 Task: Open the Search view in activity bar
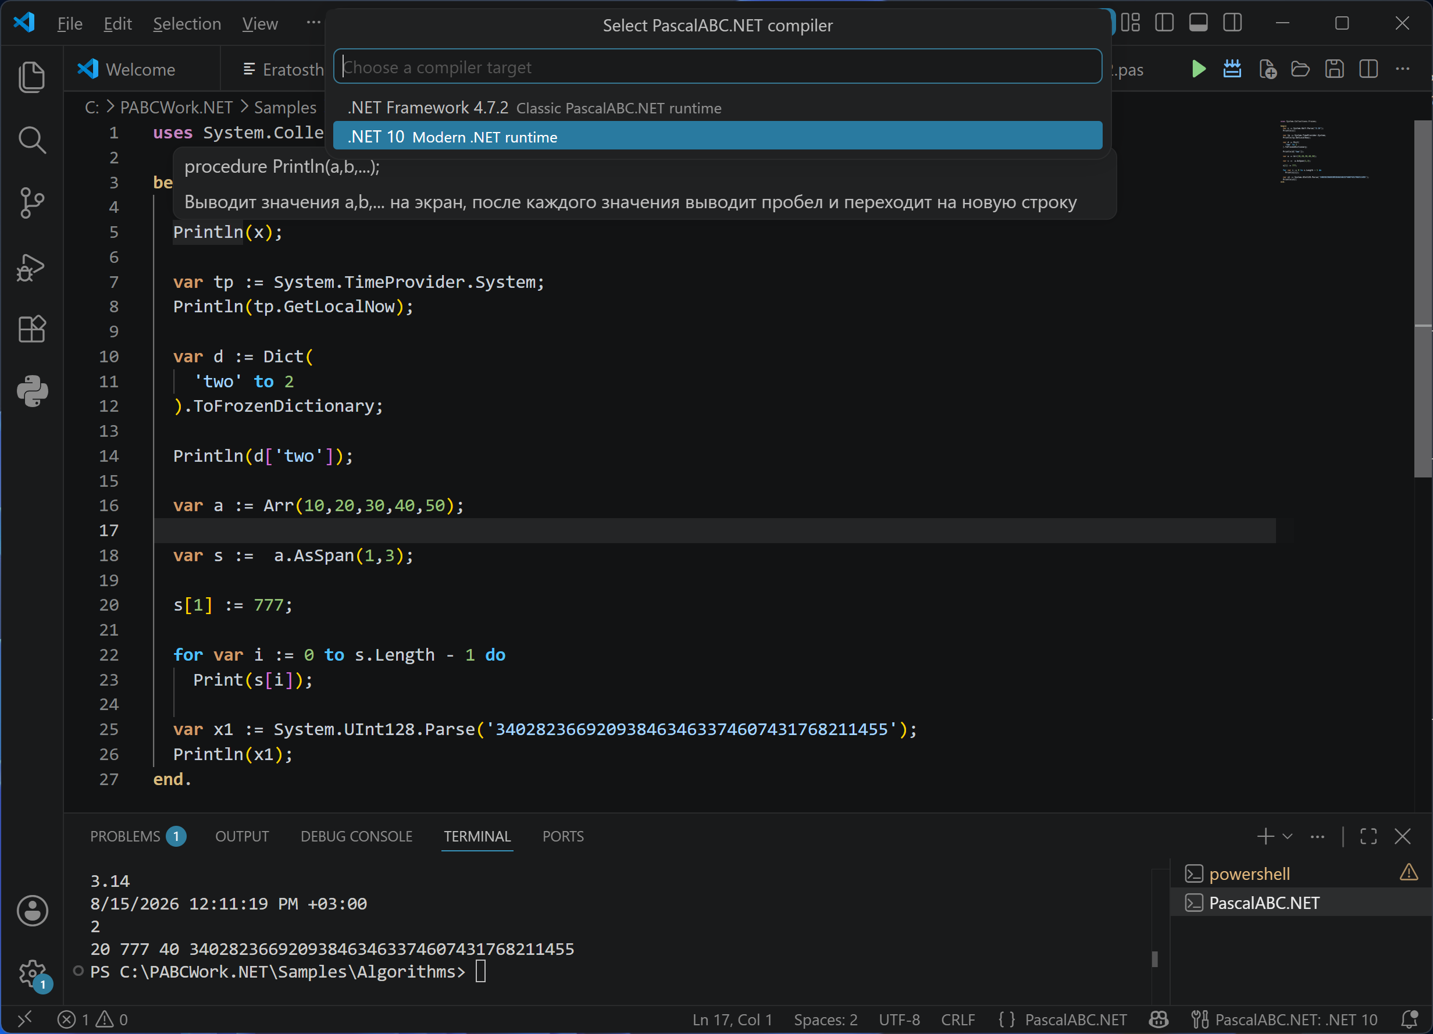pos(31,140)
